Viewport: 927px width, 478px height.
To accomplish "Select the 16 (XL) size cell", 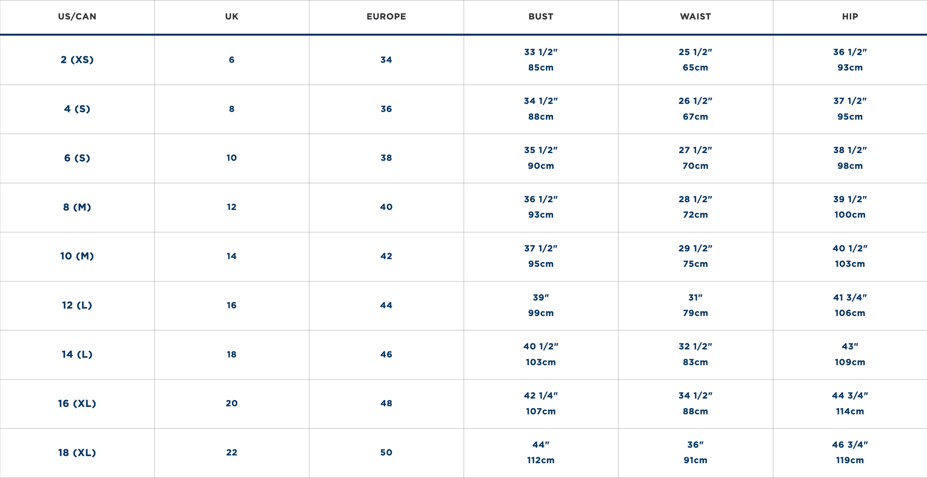I will click(77, 404).
